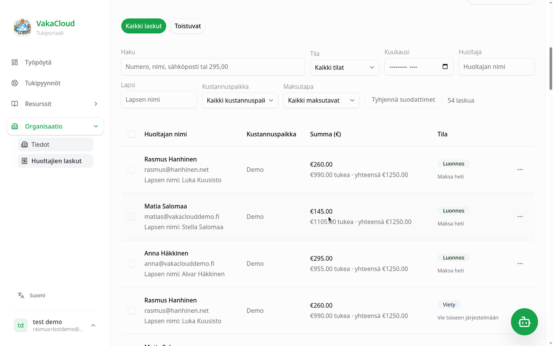The image size is (553, 346).
Task: Tick checkbox for Anna Häkkinen invoice
Action: coord(131,263)
